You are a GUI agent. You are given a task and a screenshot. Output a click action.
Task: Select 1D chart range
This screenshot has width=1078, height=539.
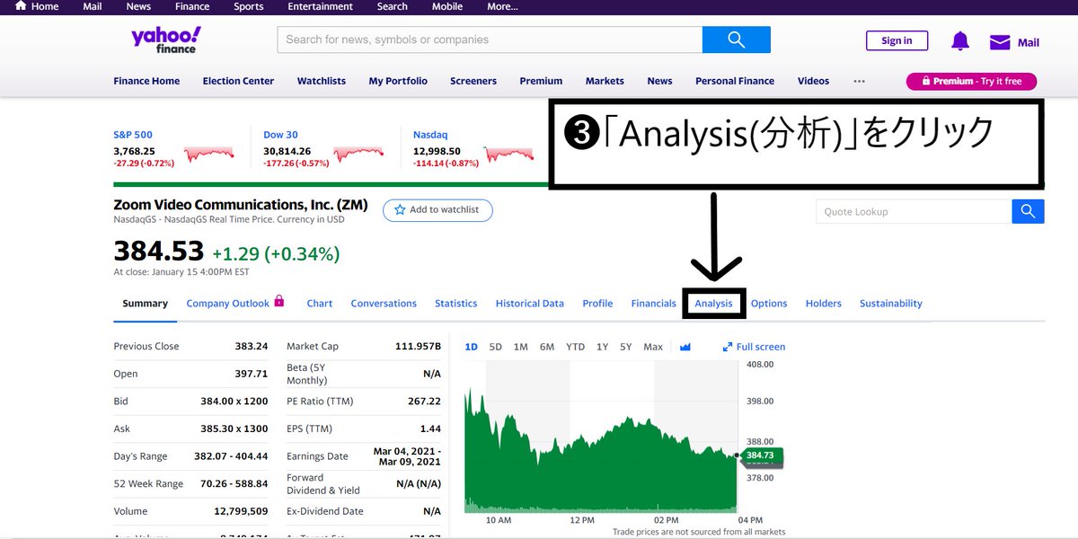pyautogui.click(x=472, y=347)
